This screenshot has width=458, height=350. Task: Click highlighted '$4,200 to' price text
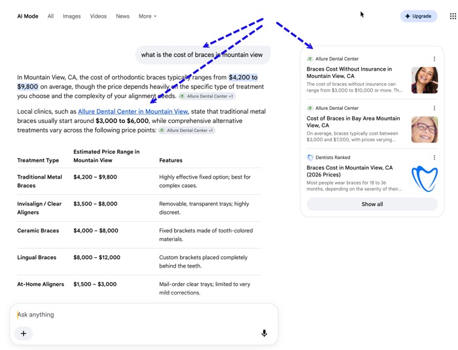(243, 77)
